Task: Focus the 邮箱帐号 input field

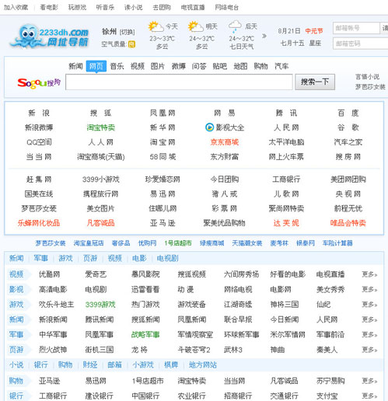Action: click(356, 28)
